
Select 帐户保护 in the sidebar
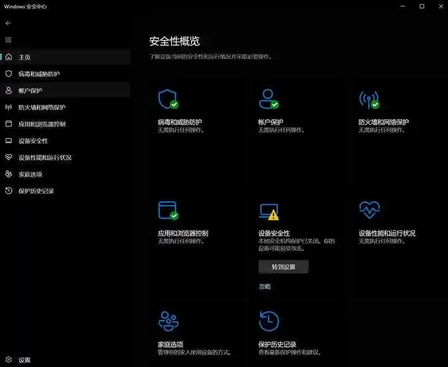click(65, 91)
